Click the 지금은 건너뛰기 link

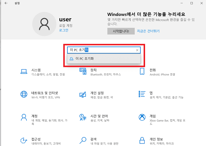(148, 31)
